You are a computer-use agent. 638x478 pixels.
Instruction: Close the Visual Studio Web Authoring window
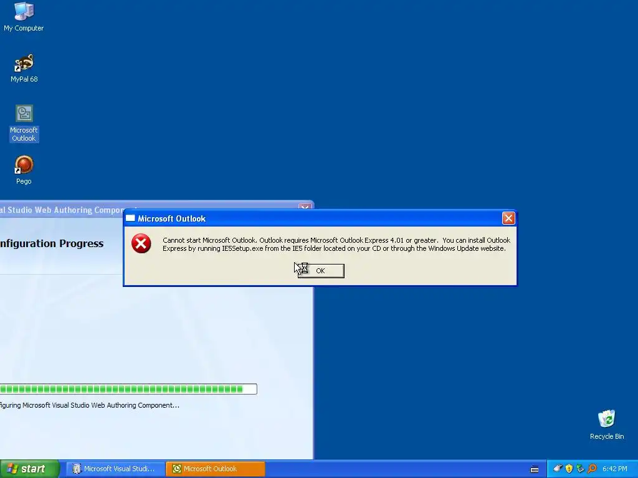point(304,208)
